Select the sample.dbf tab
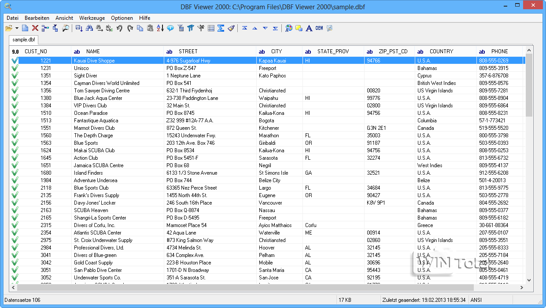Viewport: 546px width, 308px height. point(23,40)
